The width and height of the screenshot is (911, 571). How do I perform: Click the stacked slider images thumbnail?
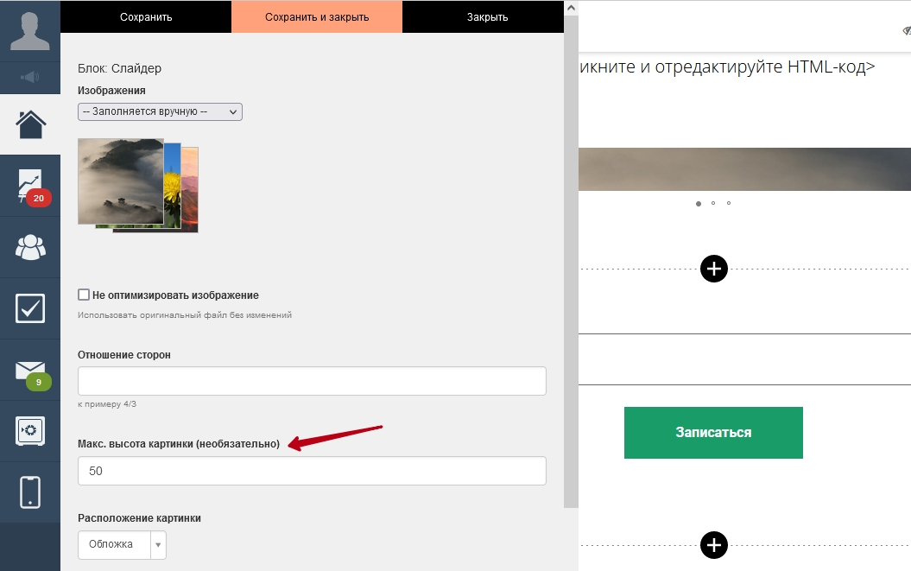[x=138, y=185]
